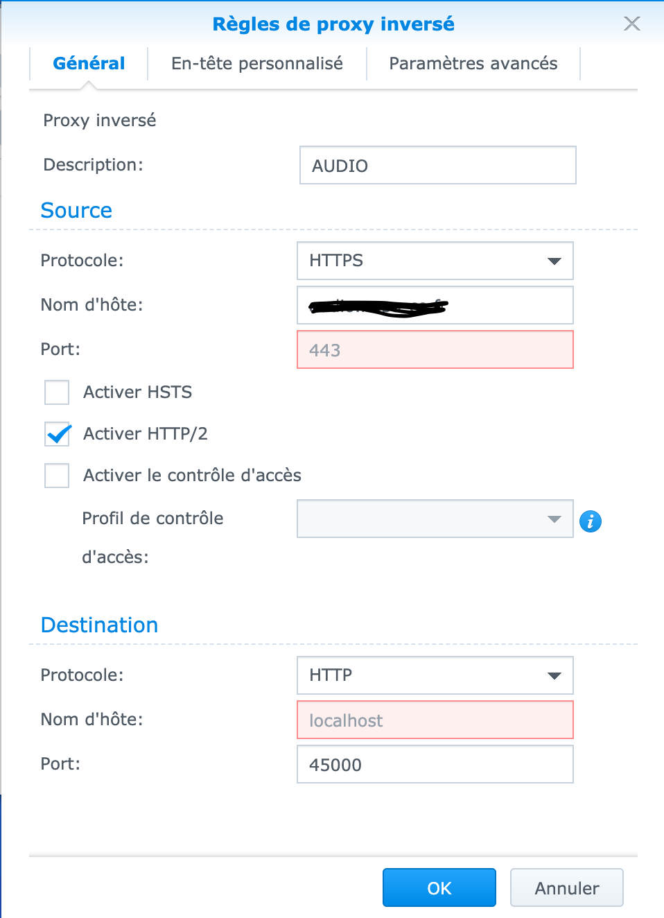Expand the Profil de contrôle d'accès dropdown

click(435, 519)
